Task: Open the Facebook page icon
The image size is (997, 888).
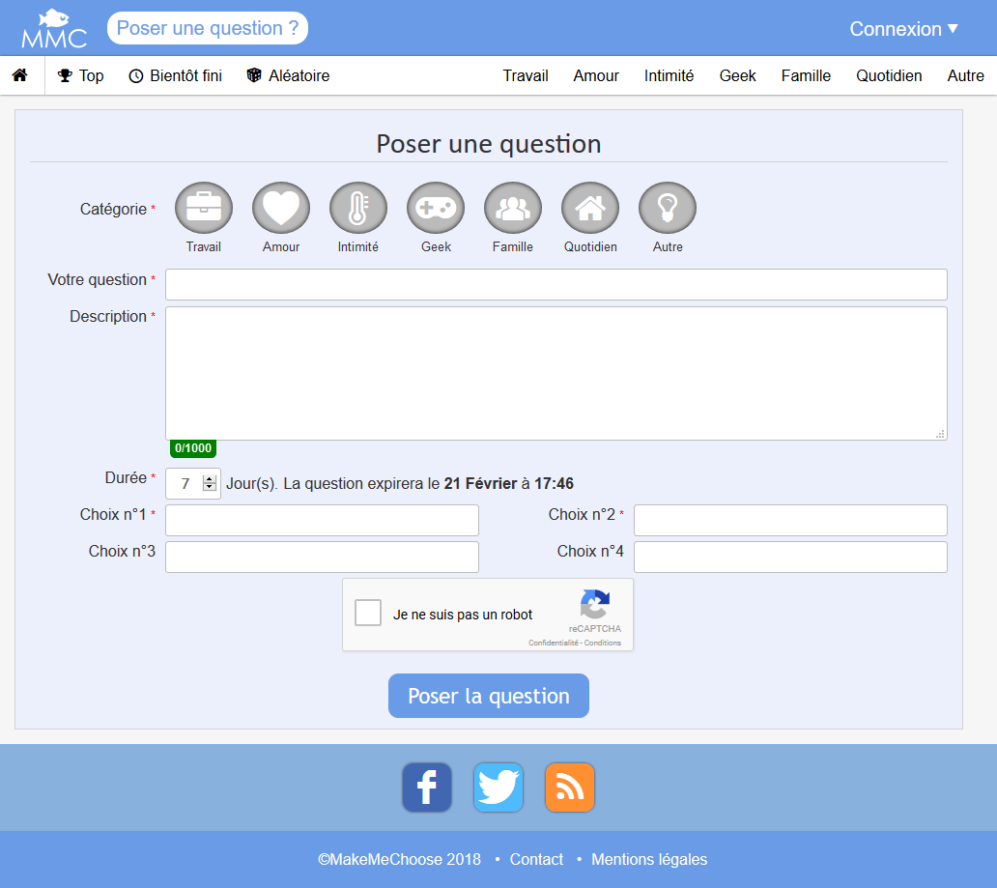Action: (x=427, y=788)
